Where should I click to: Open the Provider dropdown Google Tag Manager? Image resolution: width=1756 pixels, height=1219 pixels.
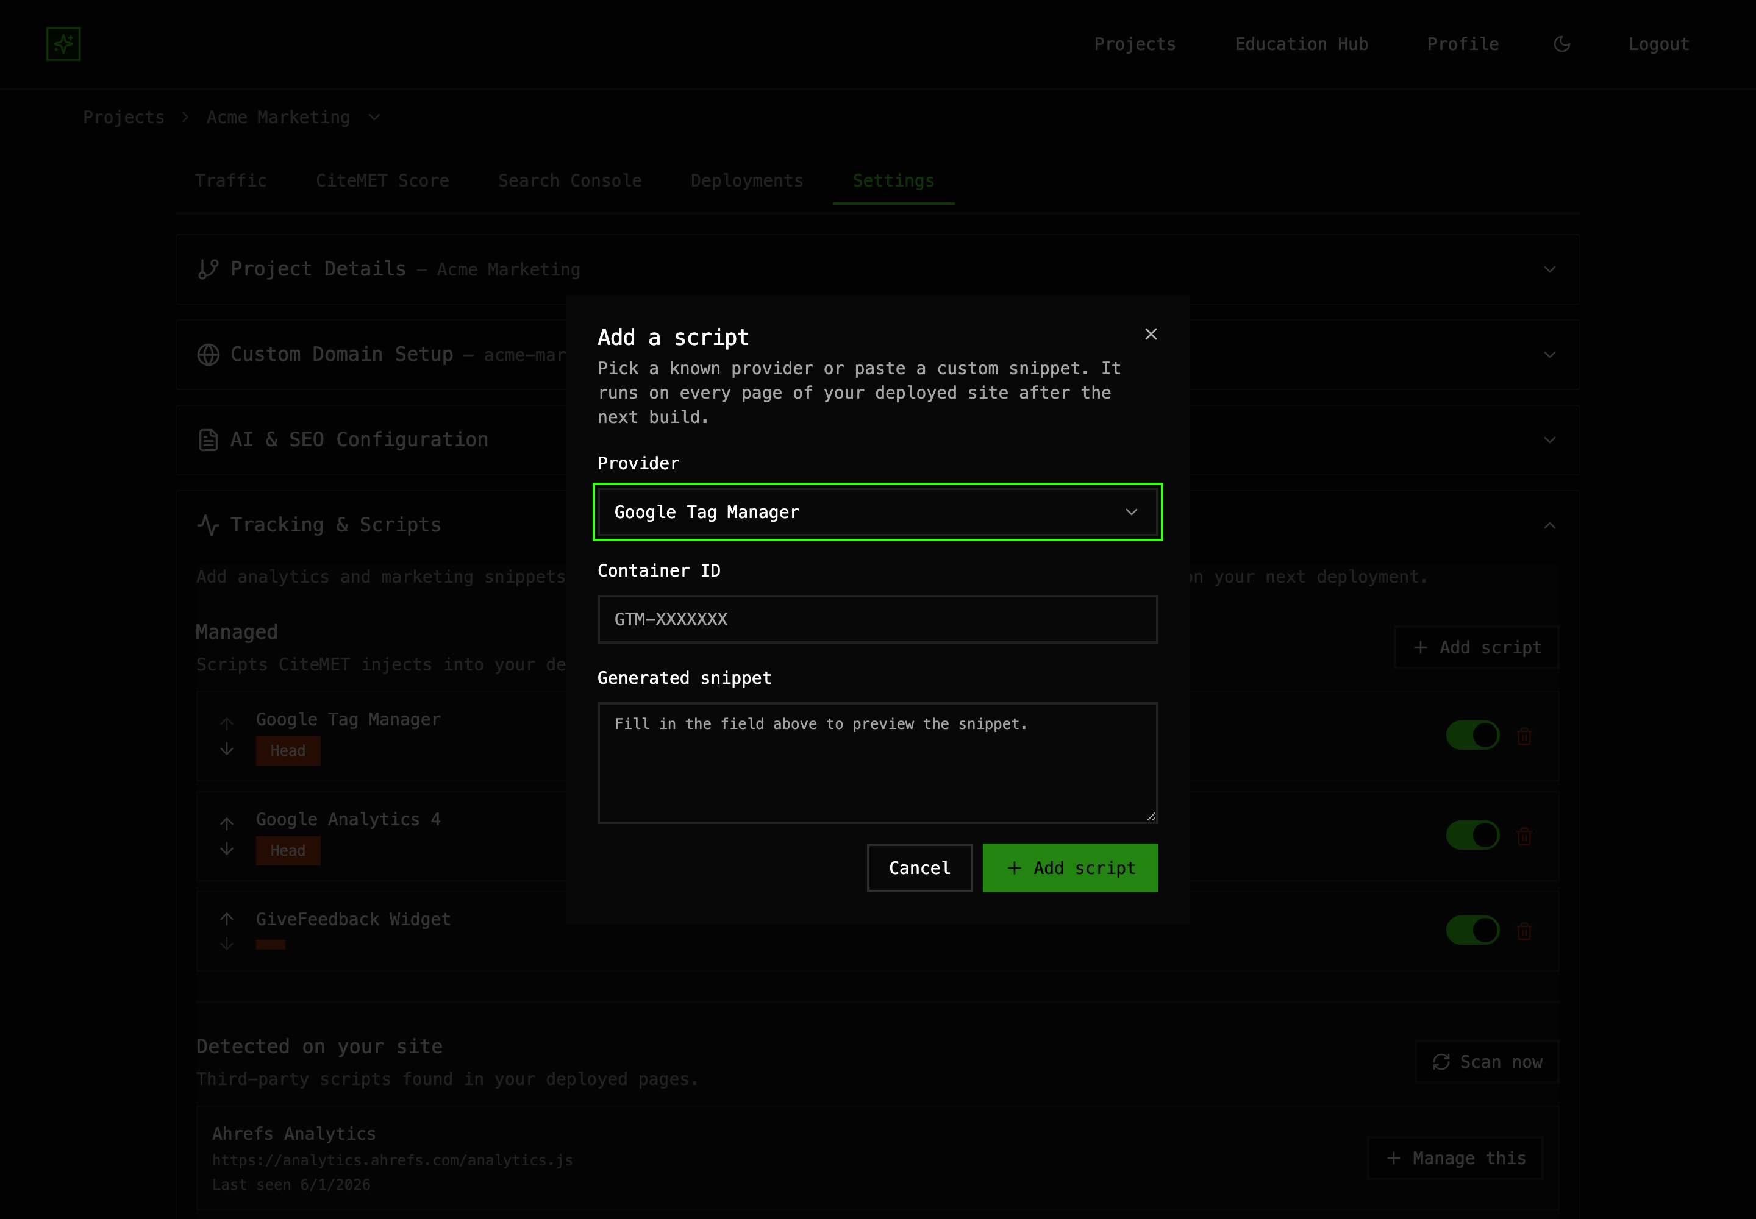(x=877, y=512)
